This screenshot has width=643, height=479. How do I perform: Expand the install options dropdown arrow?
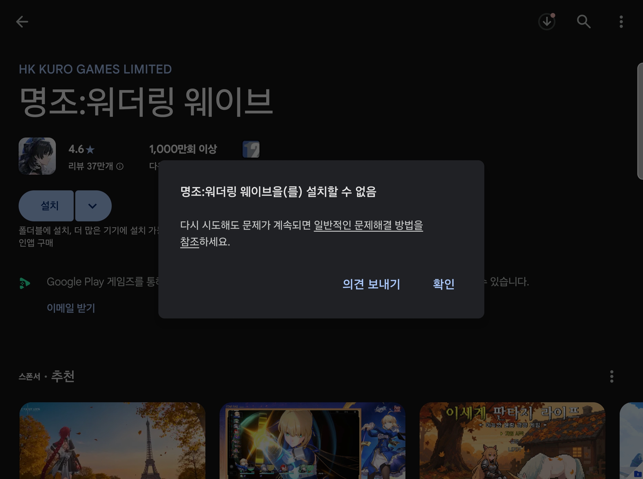93,206
